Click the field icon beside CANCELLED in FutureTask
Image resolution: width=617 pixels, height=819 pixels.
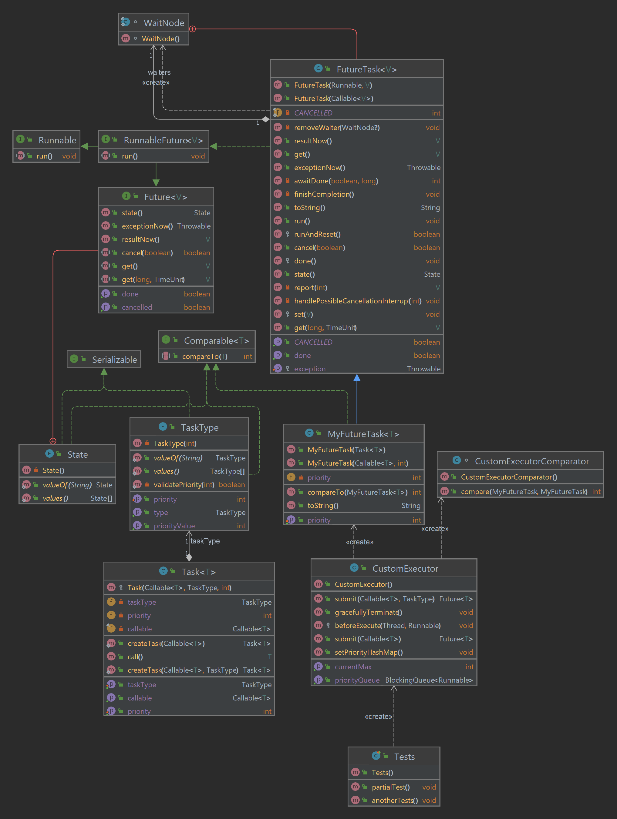coord(278,112)
